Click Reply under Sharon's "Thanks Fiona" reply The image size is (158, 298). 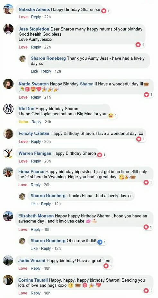(x=46, y=204)
